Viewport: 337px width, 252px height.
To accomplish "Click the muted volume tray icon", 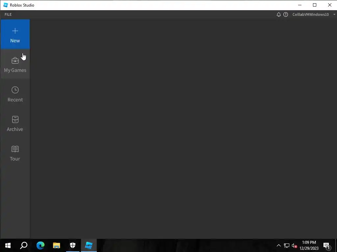I will coord(294,245).
